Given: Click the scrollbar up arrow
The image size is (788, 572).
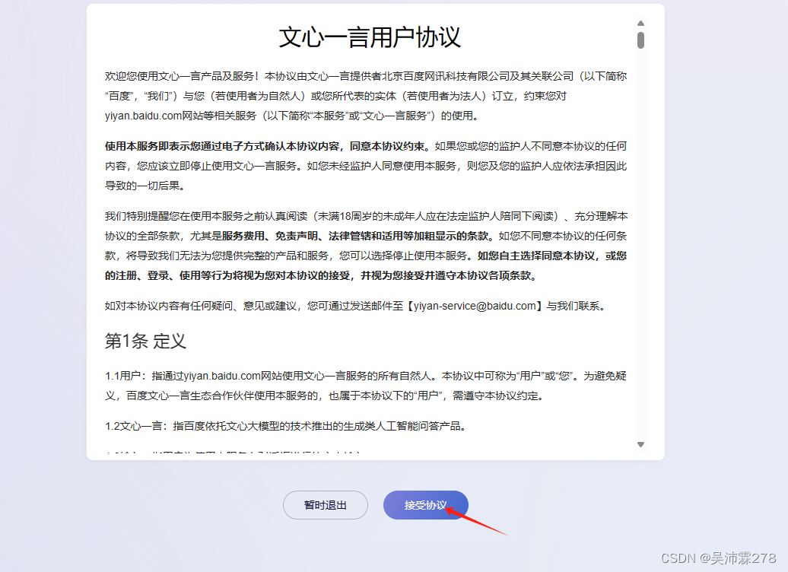Looking at the screenshot, I should (x=640, y=23).
